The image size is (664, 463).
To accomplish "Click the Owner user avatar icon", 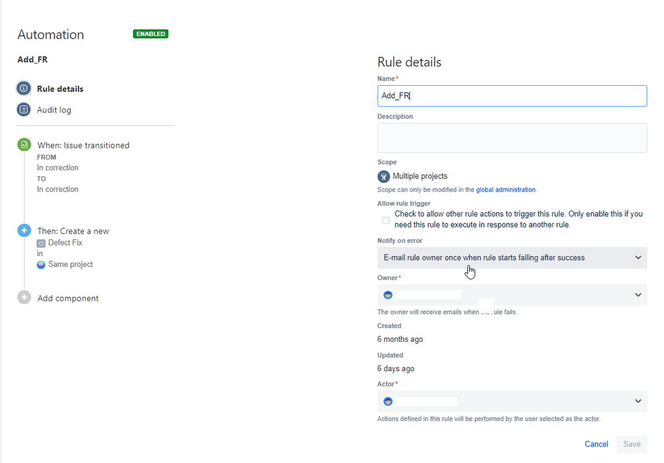I will point(388,295).
